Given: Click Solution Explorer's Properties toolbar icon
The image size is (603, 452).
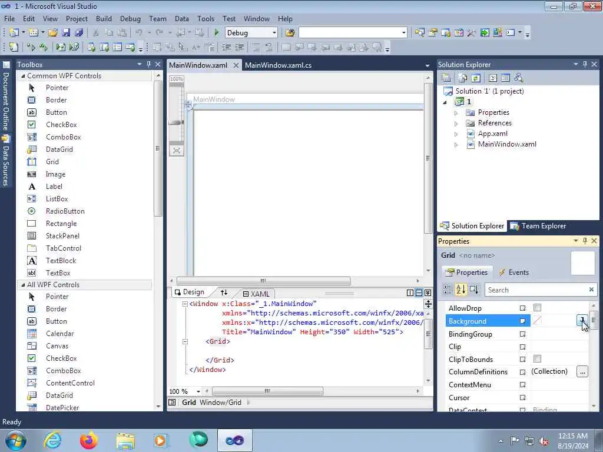Looking at the screenshot, I should (446, 78).
